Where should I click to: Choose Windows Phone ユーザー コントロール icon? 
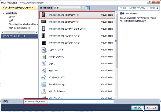[x=44, y=29]
